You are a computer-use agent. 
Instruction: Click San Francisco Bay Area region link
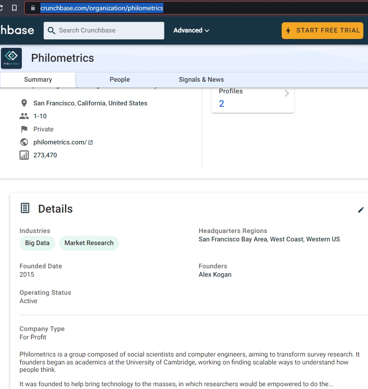233,240
